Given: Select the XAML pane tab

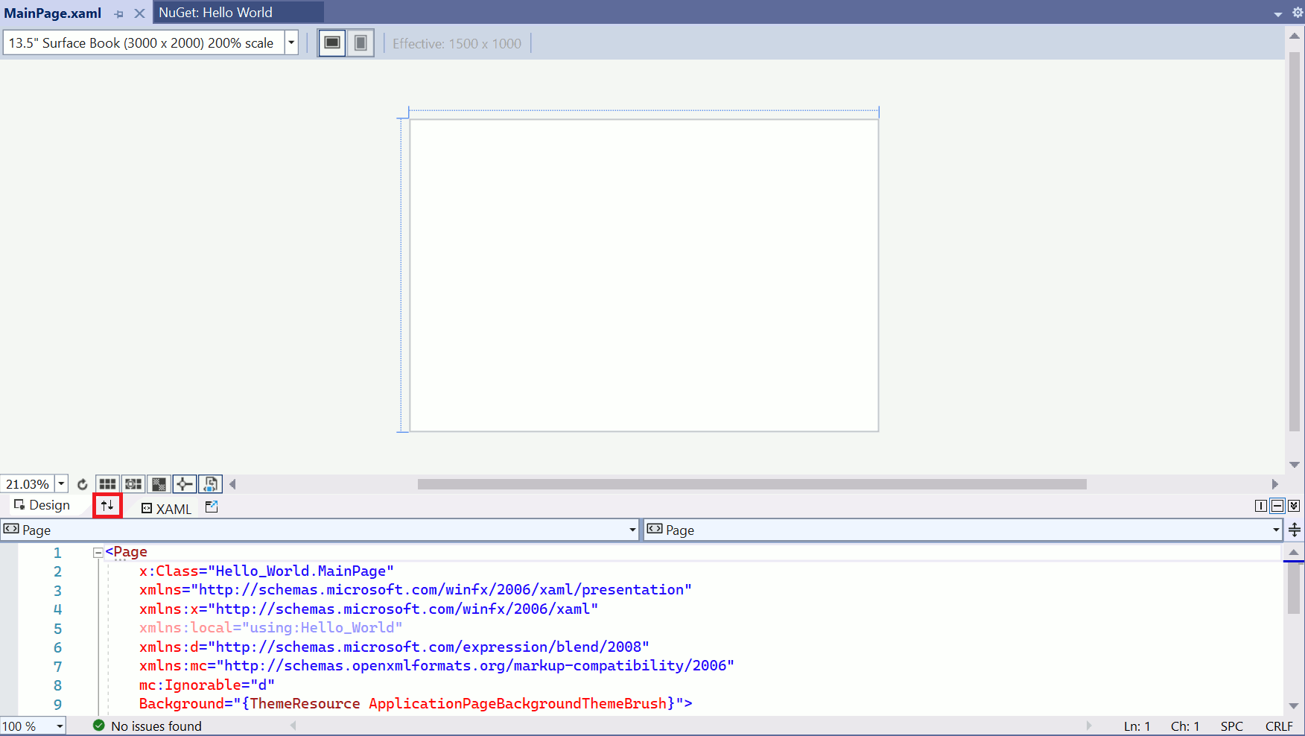Looking at the screenshot, I should tap(167, 509).
